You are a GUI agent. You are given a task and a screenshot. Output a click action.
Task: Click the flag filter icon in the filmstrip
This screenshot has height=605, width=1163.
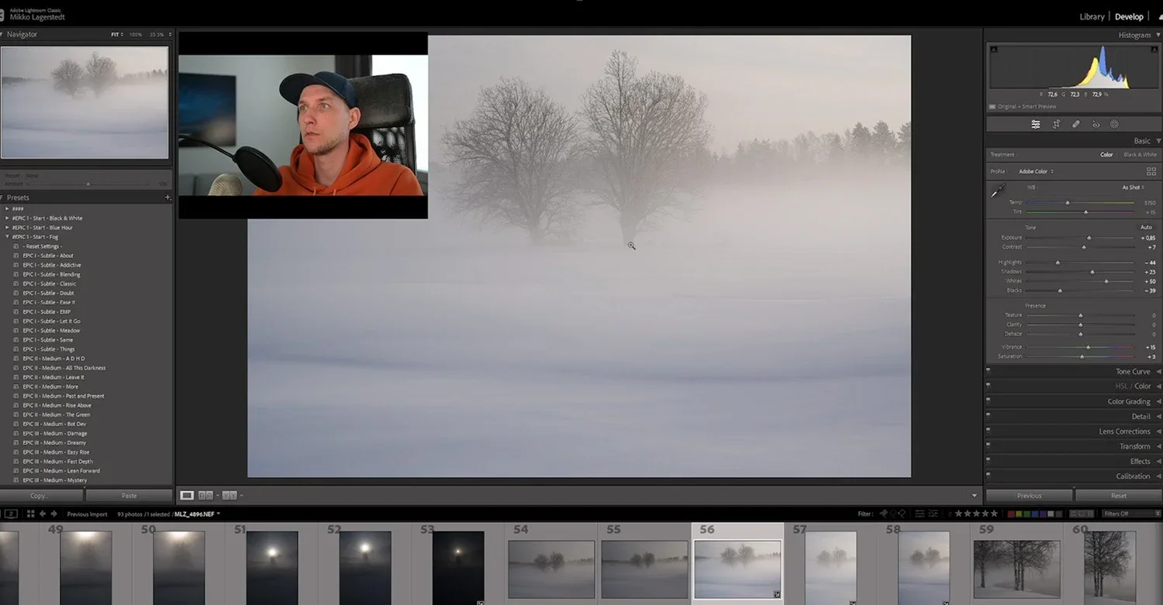pyautogui.click(x=883, y=513)
